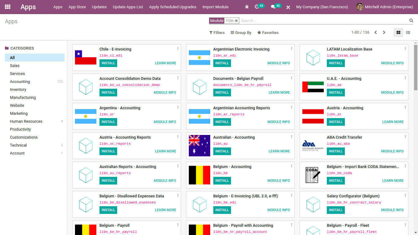
Task: Install Salary Configurator (Belgium) module
Action: (336, 210)
